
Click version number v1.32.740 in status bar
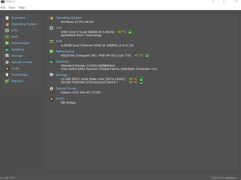tap(7, 178)
